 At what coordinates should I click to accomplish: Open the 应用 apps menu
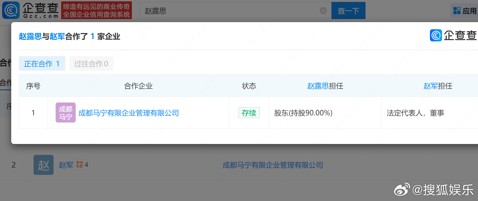tap(464, 11)
